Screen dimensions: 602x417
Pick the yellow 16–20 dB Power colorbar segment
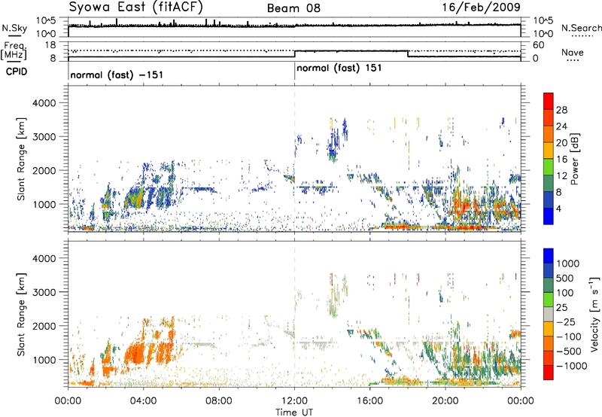pyautogui.click(x=549, y=151)
